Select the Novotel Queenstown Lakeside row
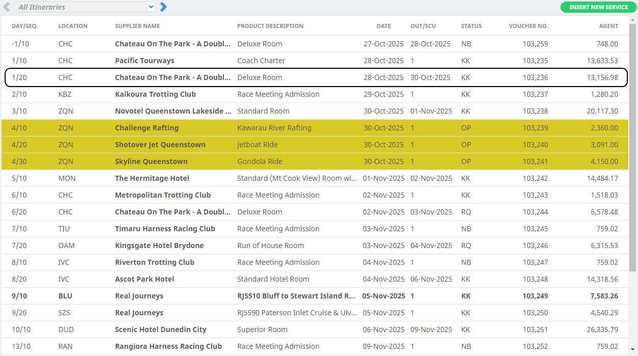Image resolution: width=638 pixels, height=356 pixels. pos(173,111)
